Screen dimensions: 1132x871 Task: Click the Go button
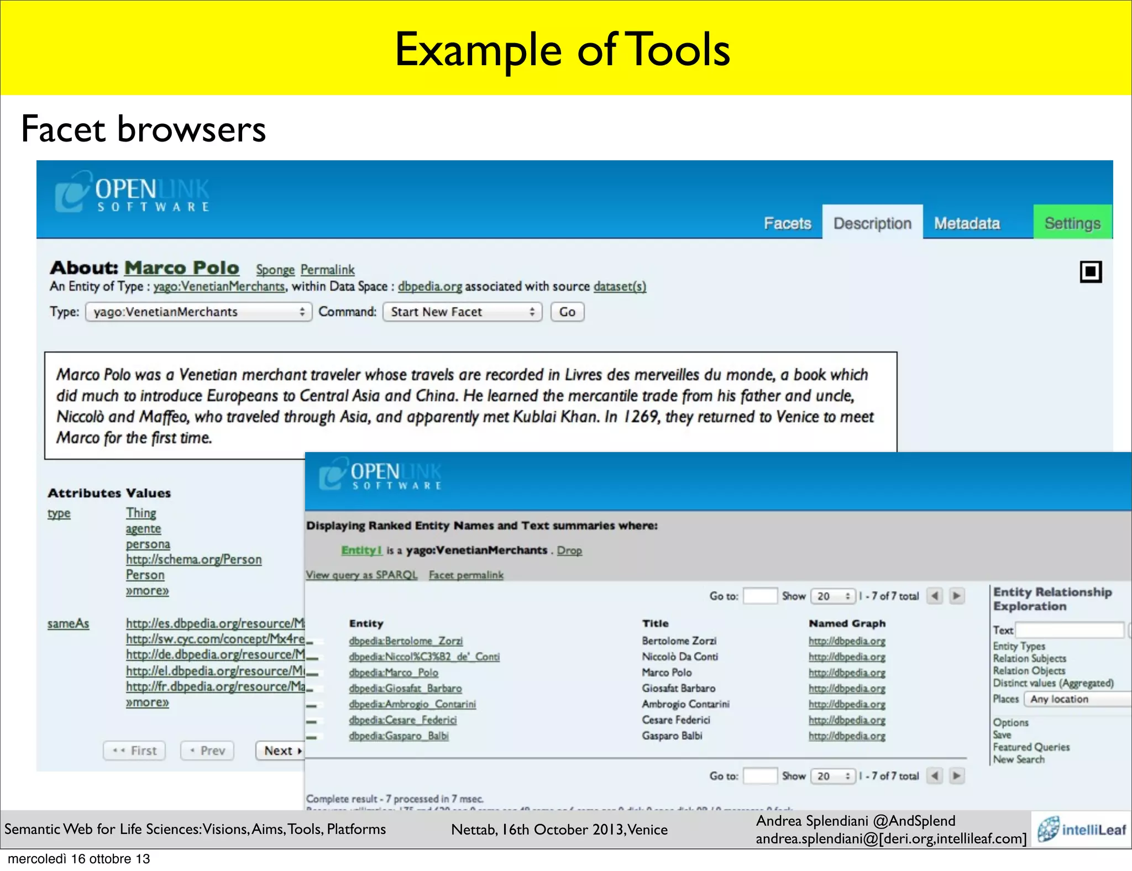[567, 312]
